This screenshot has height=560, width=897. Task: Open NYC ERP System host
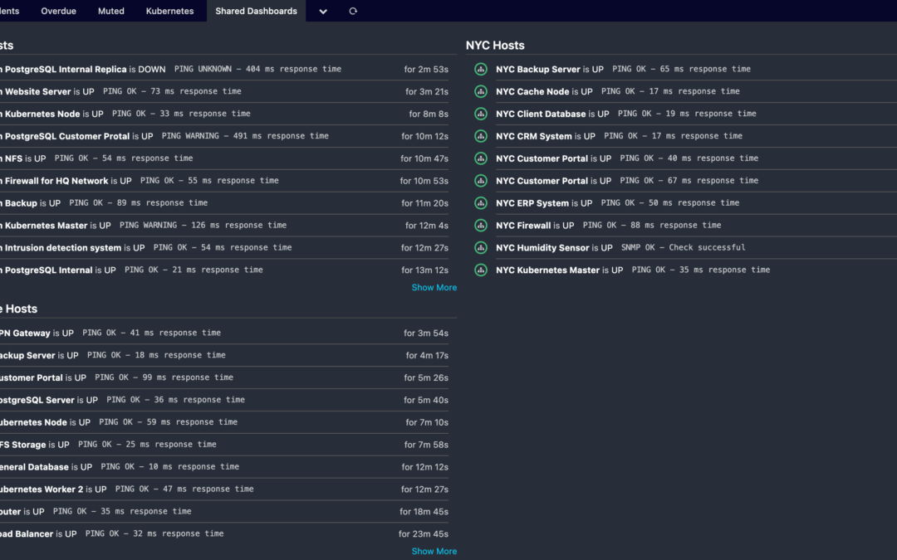click(x=532, y=203)
